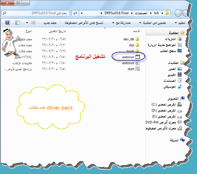Go to المستندات breadcrumb segment
The width and height of the screenshot is (197, 174).
click(141, 13)
